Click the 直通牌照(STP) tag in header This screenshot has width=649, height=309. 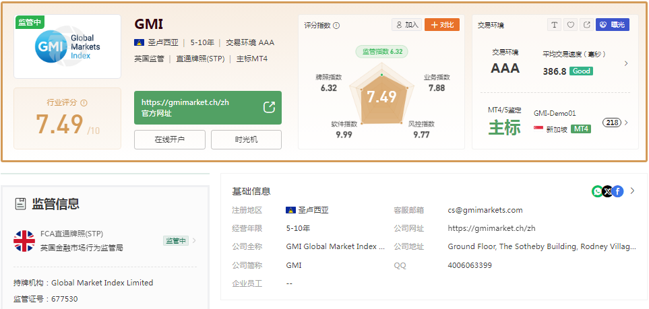point(200,59)
